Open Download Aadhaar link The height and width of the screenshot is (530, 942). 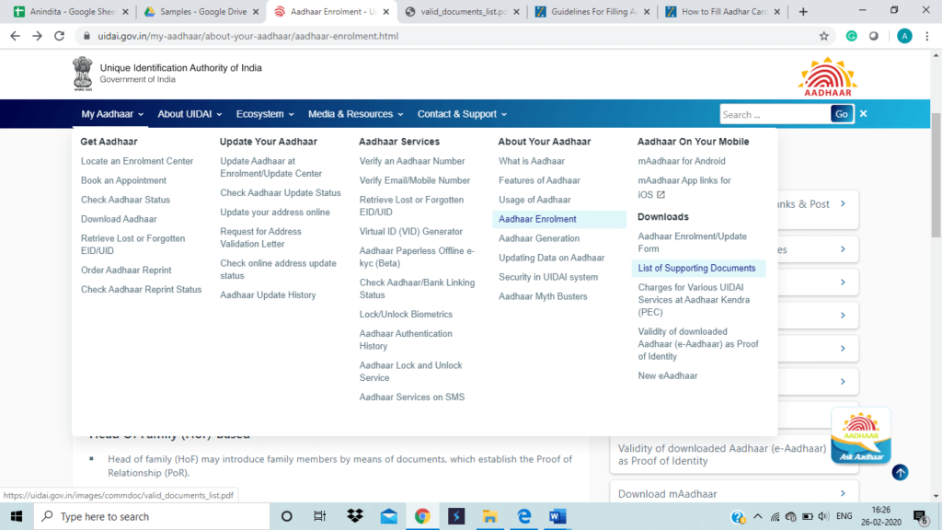click(x=119, y=219)
